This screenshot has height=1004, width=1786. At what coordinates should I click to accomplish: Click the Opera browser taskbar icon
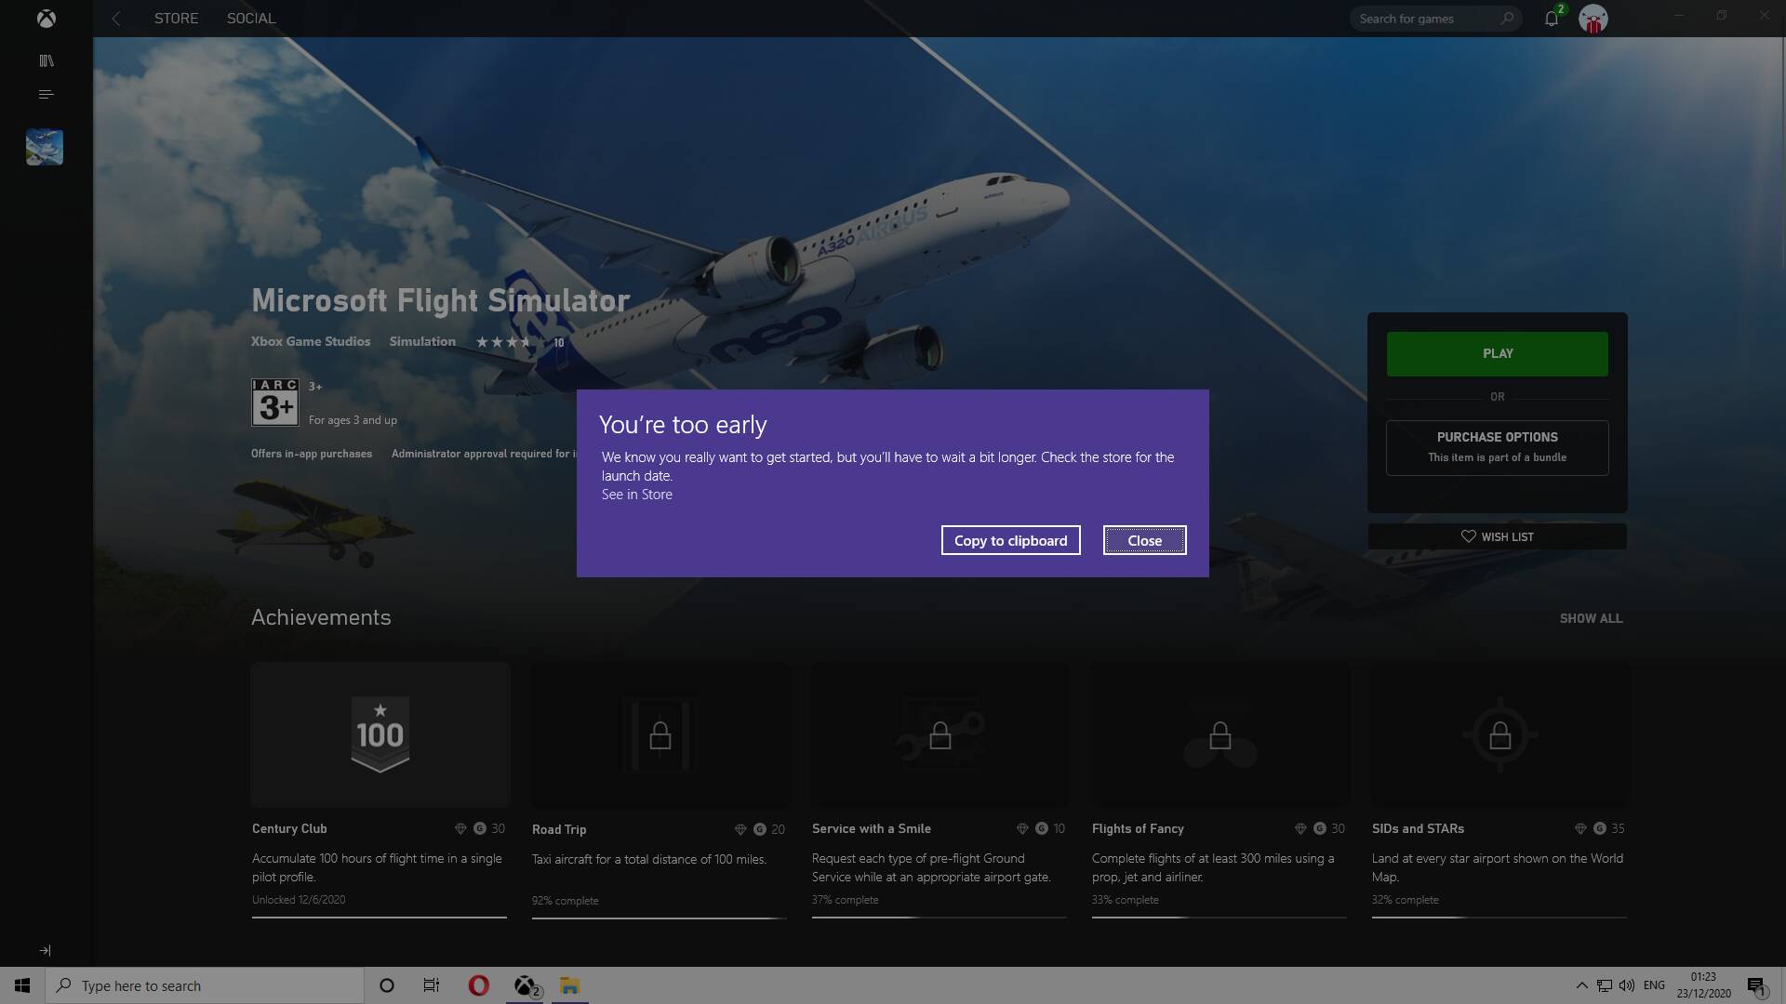[x=478, y=984]
